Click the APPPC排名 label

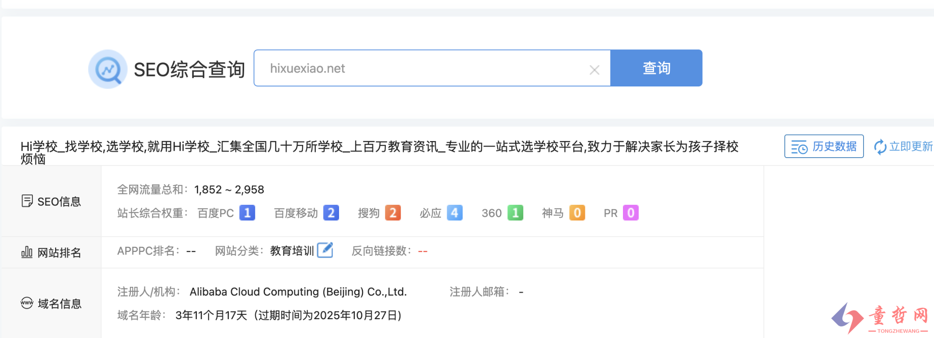click(147, 251)
